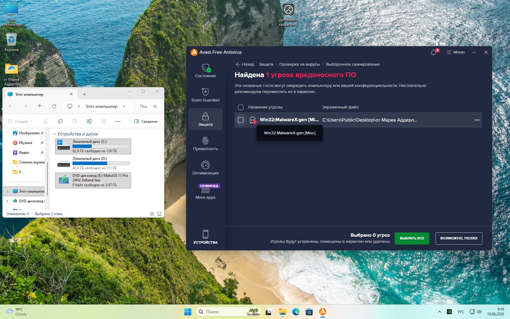This screenshot has width=510, height=319.
Task: Open more options for Win32:MalwareX-gen threat
Action: coord(477,120)
